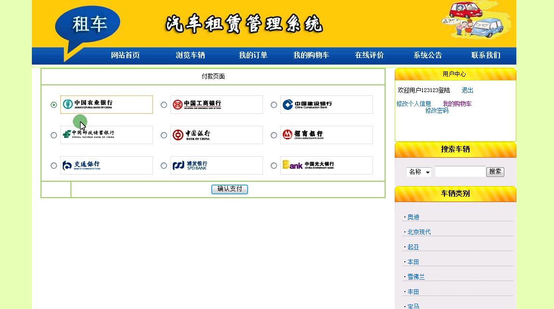Click the 搜索车辆 panel header
The height and width of the screenshot is (309, 554).
pos(456,149)
